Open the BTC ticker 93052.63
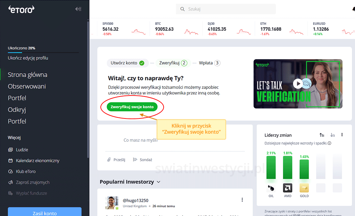This screenshot has height=216, width=355. 164,29
